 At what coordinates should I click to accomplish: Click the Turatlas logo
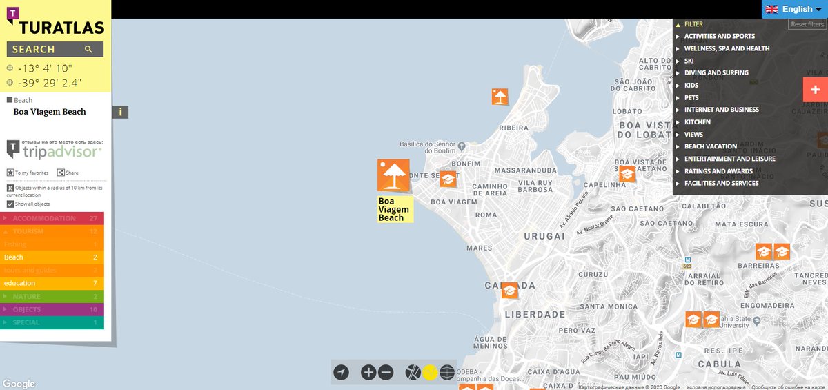click(x=55, y=20)
